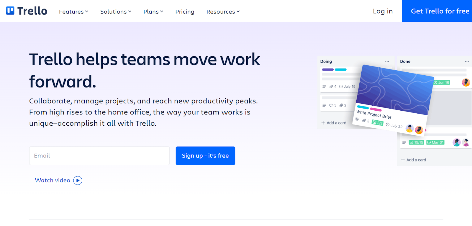
Task: Expand the Solutions dropdown menu
Action: click(x=116, y=11)
